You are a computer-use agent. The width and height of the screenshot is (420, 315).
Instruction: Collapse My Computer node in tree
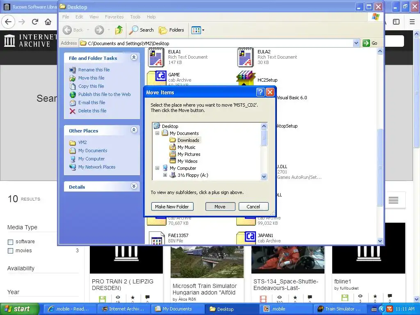[x=157, y=168]
